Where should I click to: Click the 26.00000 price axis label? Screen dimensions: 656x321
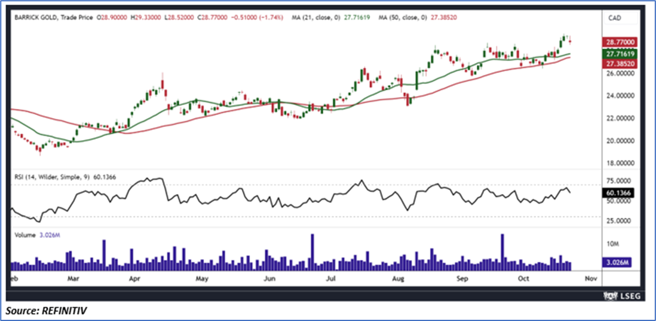[621, 73]
